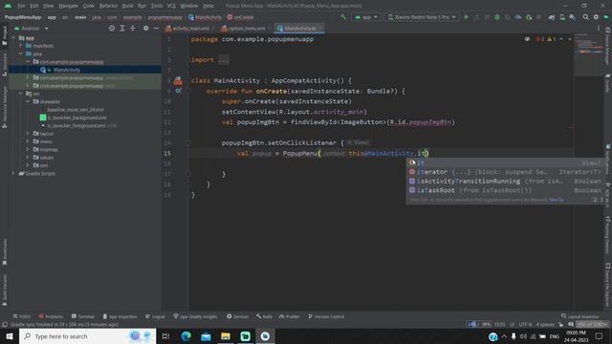Open the Problems tool window button

(51, 316)
